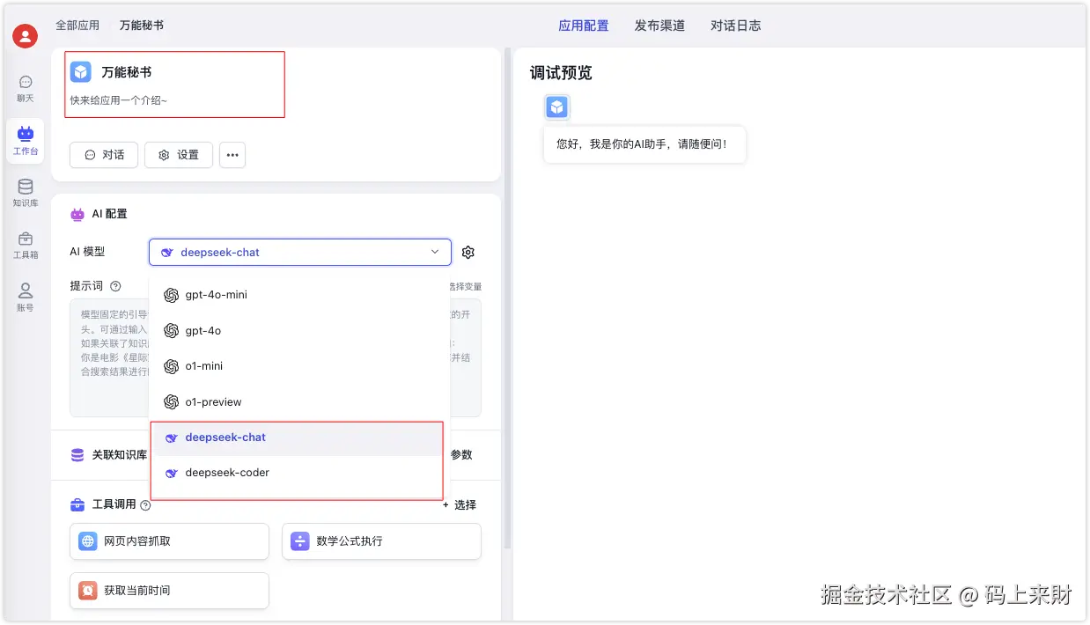The image size is (1090, 625).
Task: Click the 关联知识库 database icon
Action: click(x=77, y=455)
